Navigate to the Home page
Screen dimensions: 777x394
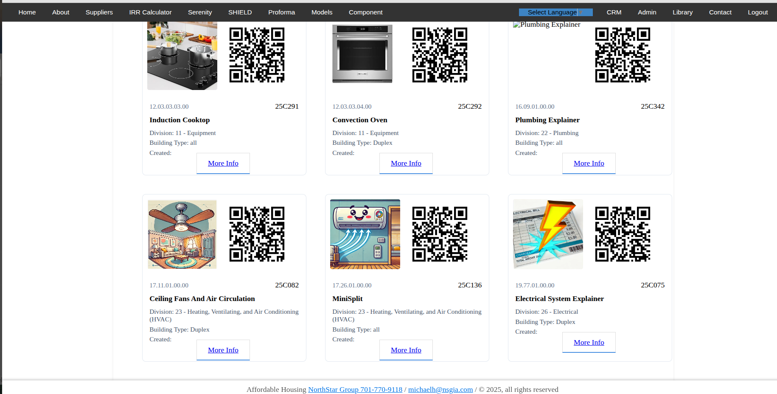(27, 12)
